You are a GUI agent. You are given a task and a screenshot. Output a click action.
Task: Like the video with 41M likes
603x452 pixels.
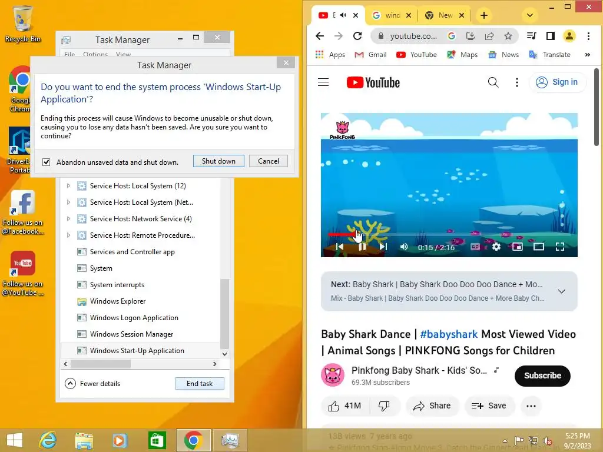[345, 406]
